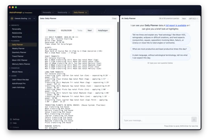209x140 pixels.
Task: Open the GPT-5.2 model dropdown
Action: pyautogui.click(x=193, y=19)
